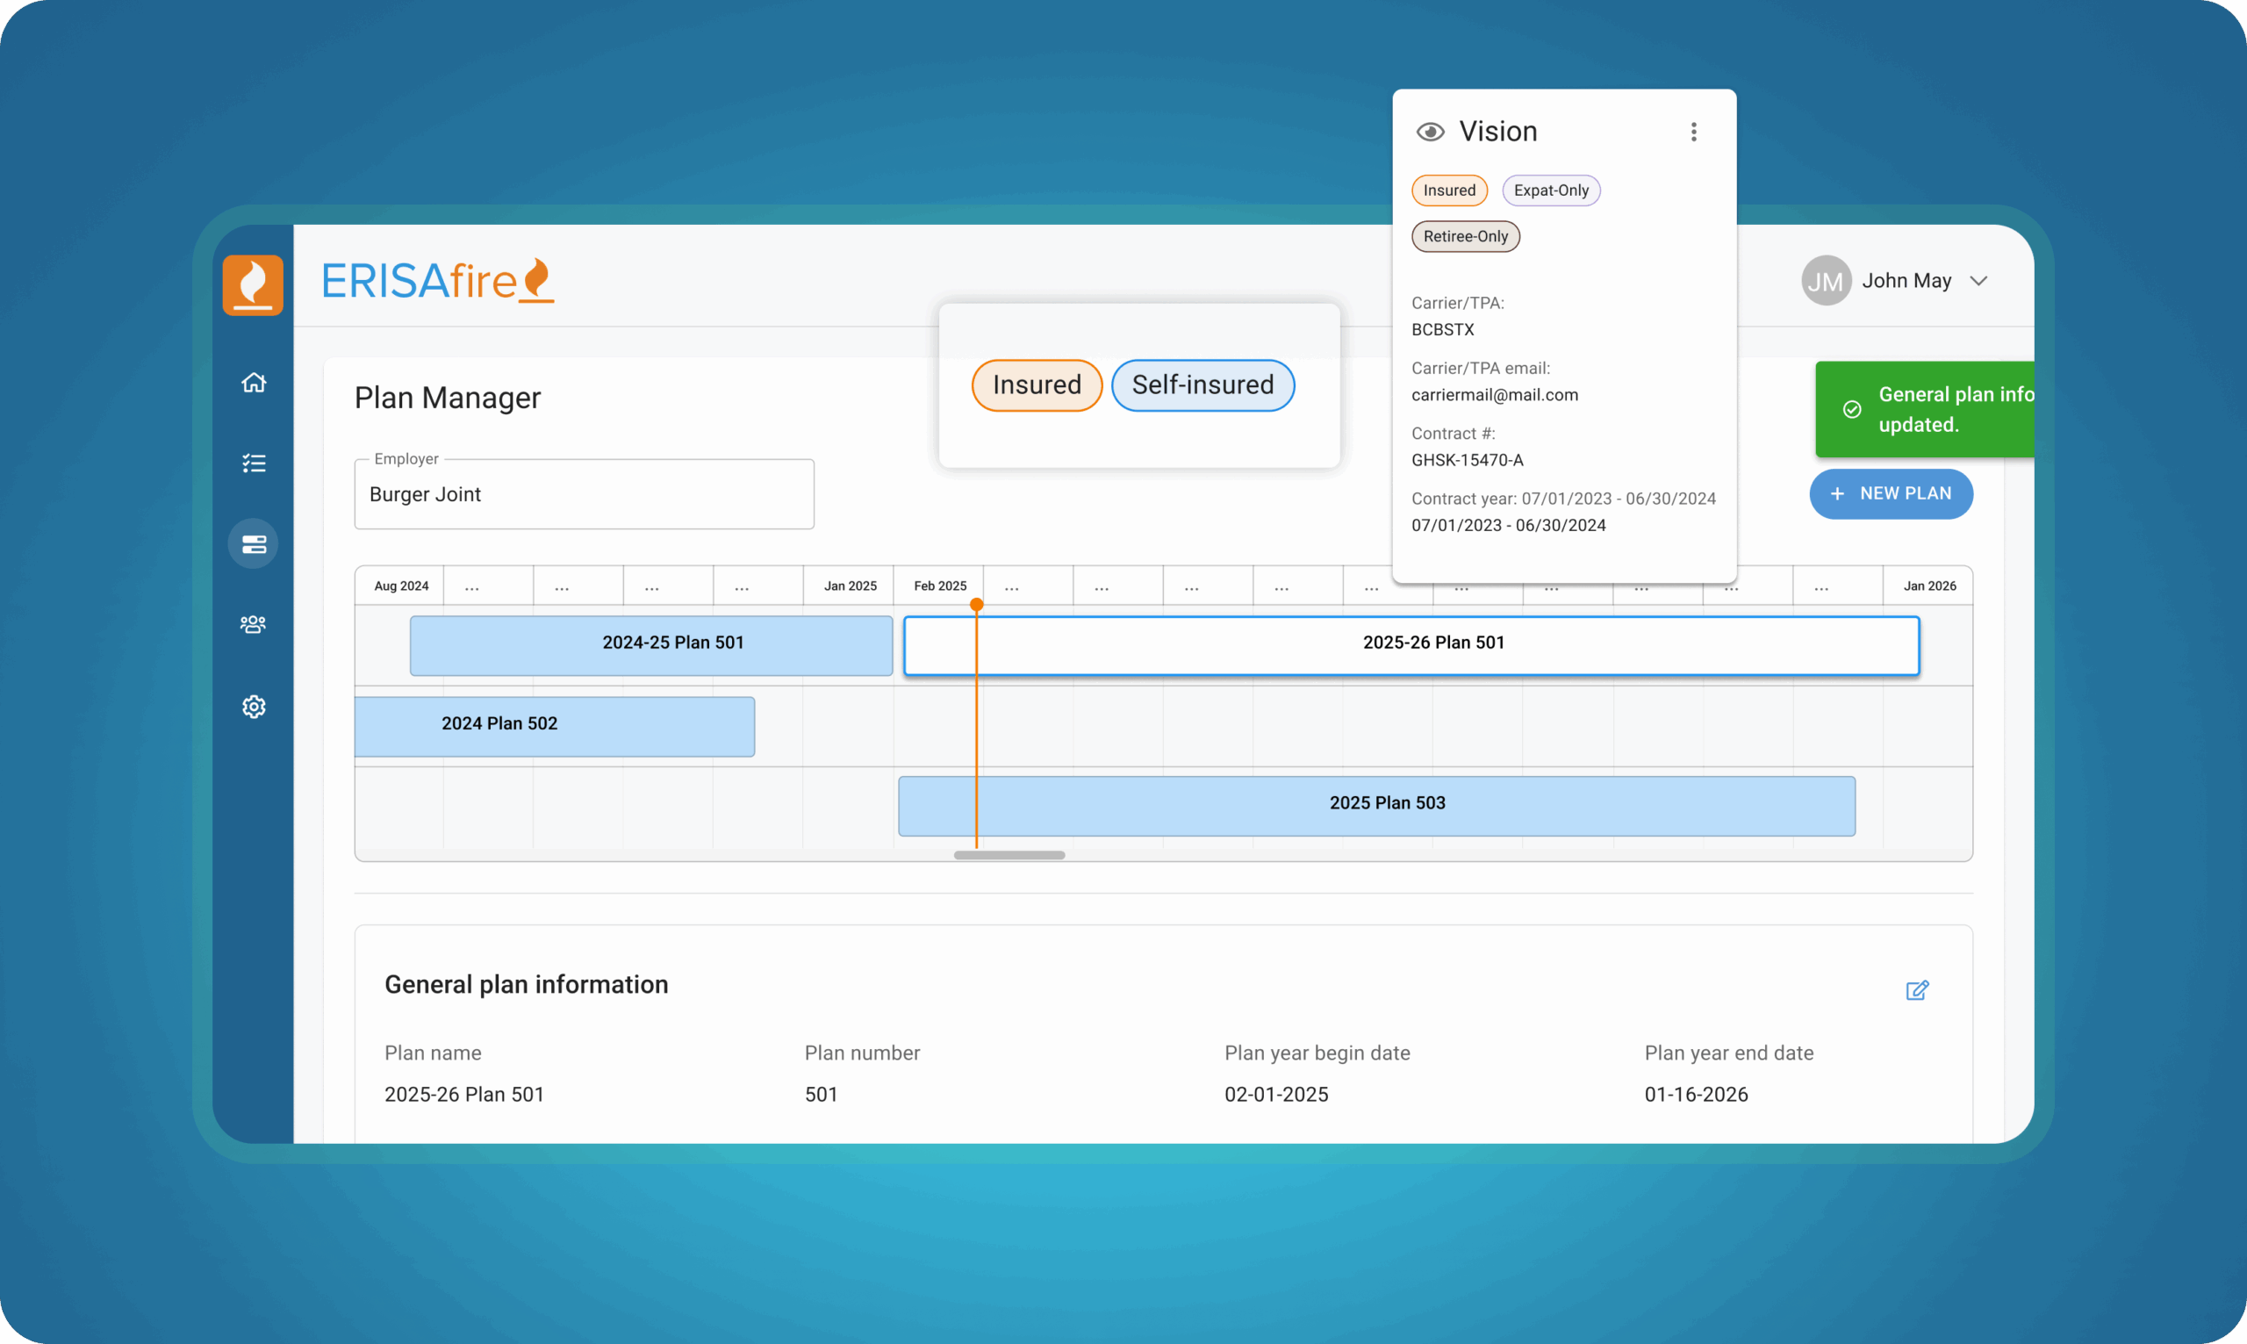Click the BCBSTX carrier value

[1443, 330]
